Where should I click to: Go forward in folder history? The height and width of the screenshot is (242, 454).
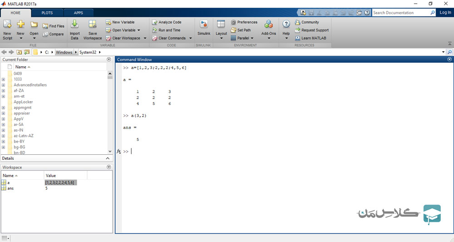[11, 52]
